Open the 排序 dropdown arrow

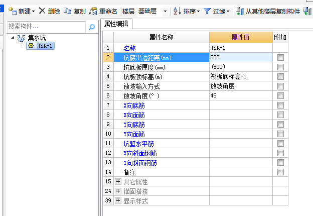tap(198, 12)
